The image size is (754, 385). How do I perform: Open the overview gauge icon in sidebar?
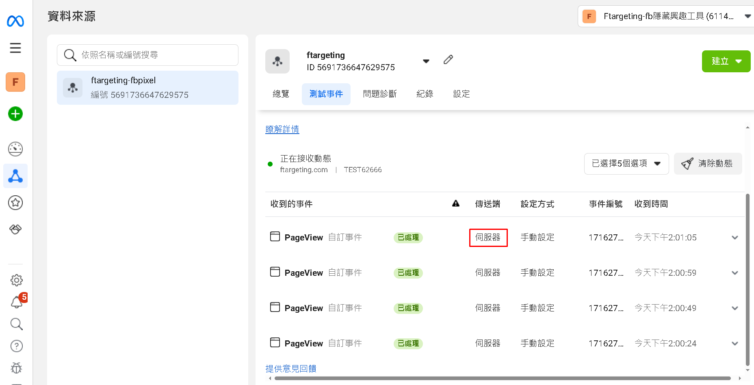(x=15, y=149)
